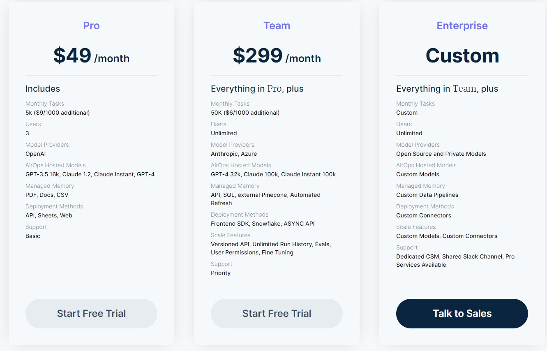
Task: Click the $299 /month price text
Action: point(277,55)
